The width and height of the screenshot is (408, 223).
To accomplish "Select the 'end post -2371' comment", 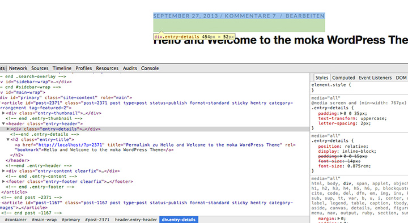I will (31, 198).
